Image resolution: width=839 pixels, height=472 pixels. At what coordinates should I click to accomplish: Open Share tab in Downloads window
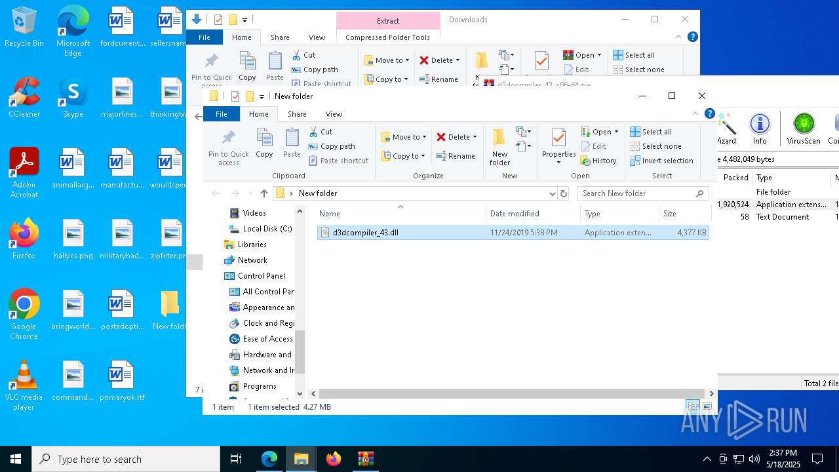click(280, 37)
